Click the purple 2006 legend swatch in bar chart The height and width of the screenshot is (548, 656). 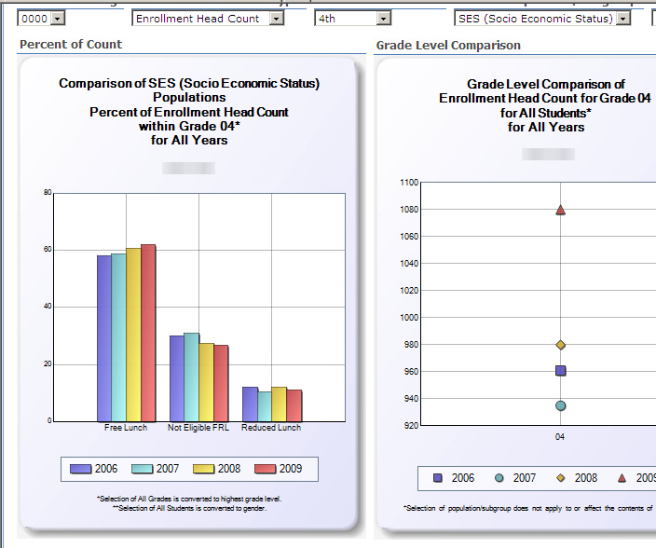click(80, 469)
